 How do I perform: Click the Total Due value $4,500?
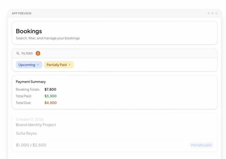51,103
